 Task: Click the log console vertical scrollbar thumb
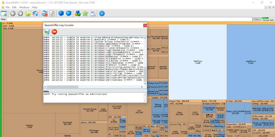click(x=145, y=74)
